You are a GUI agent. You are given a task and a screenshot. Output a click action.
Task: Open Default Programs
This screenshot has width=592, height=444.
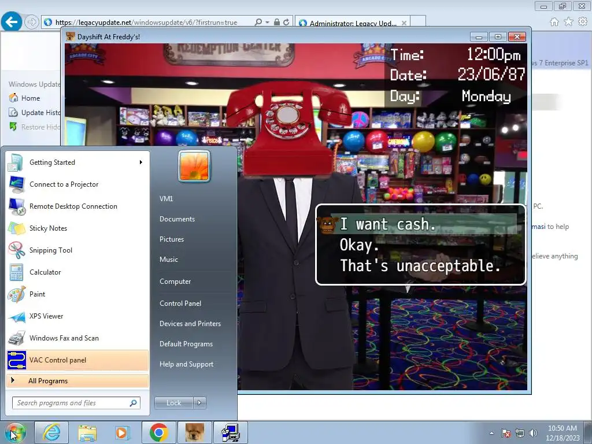[x=186, y=344]
